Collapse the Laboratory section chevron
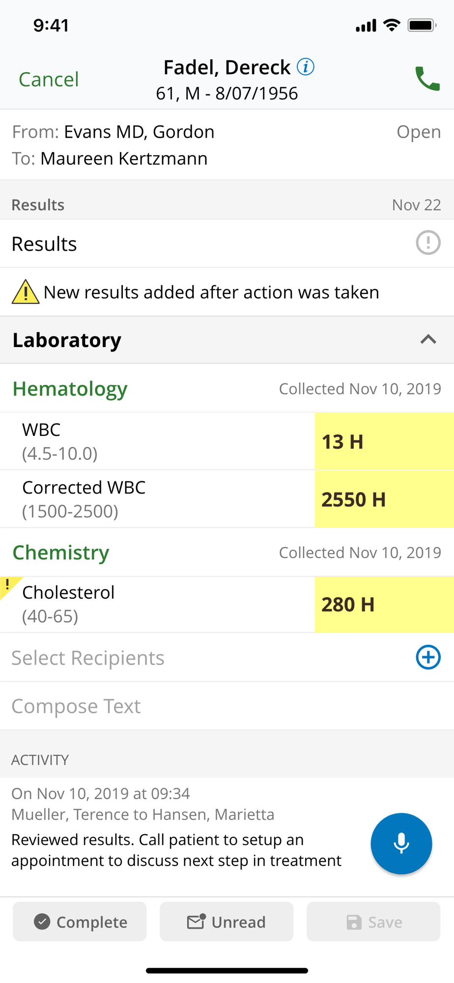The height and width of the screenshot is (983, 454). pyautogui.click(x=428, y=340)
